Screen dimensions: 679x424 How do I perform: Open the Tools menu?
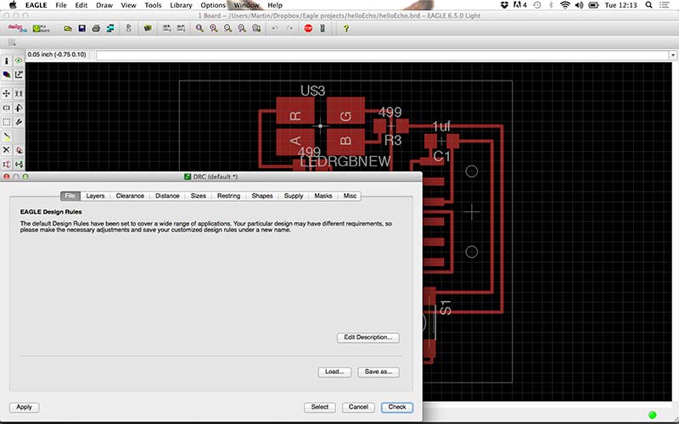[x=153, y=5]
